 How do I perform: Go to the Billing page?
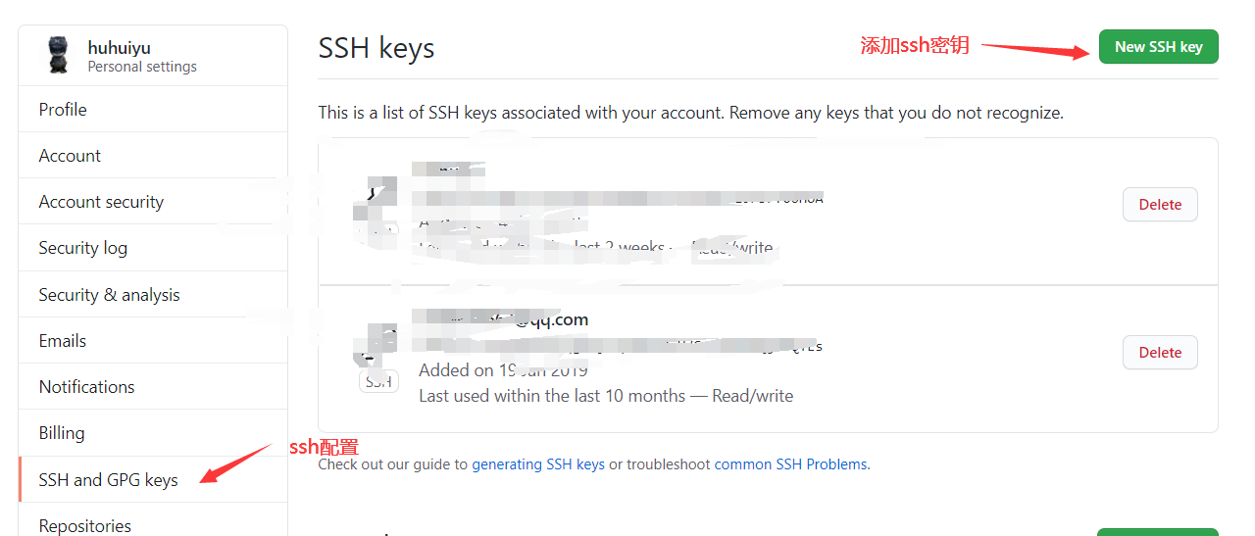pos(62,433)
